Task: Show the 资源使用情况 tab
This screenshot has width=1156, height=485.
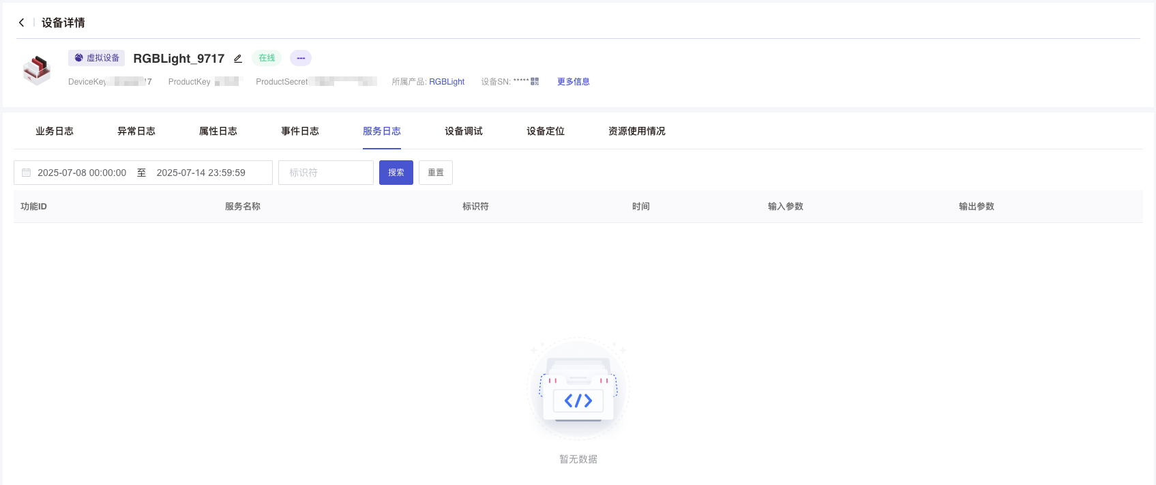Action: click(636, 131)
